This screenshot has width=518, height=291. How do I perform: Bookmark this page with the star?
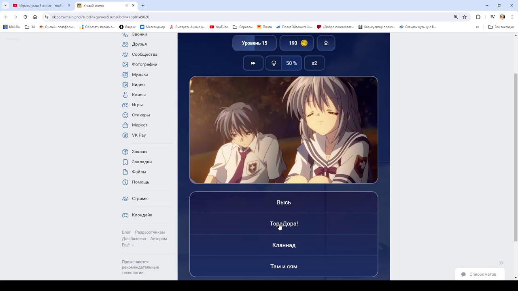[465, 17]
